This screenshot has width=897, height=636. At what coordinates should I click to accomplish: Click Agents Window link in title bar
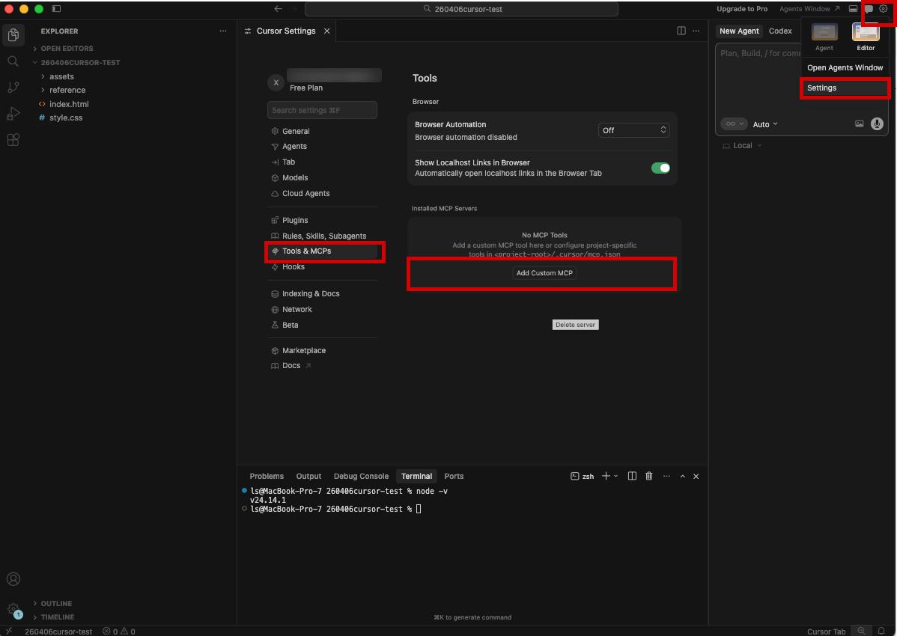click(809, 8)
